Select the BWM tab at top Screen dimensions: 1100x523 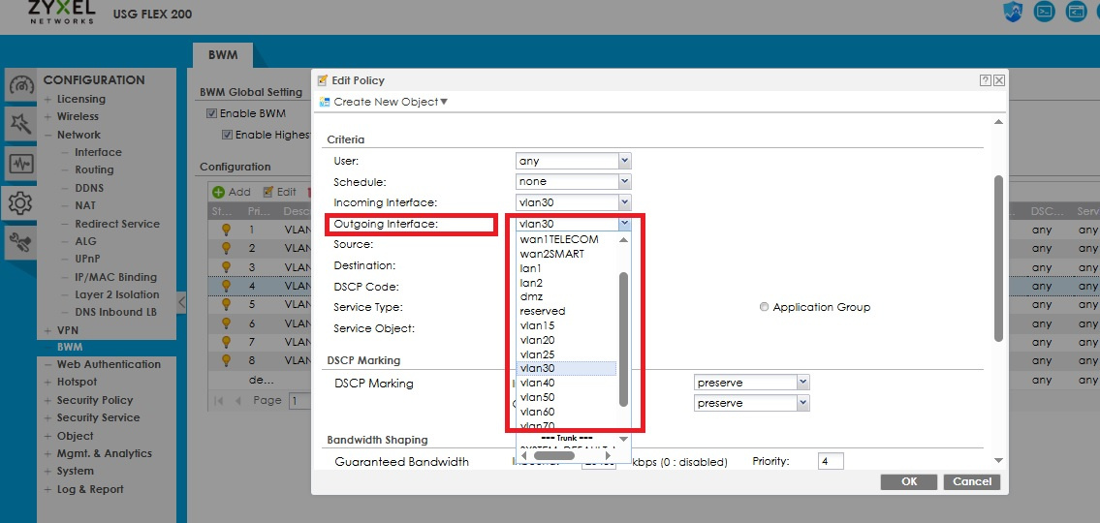223,54
